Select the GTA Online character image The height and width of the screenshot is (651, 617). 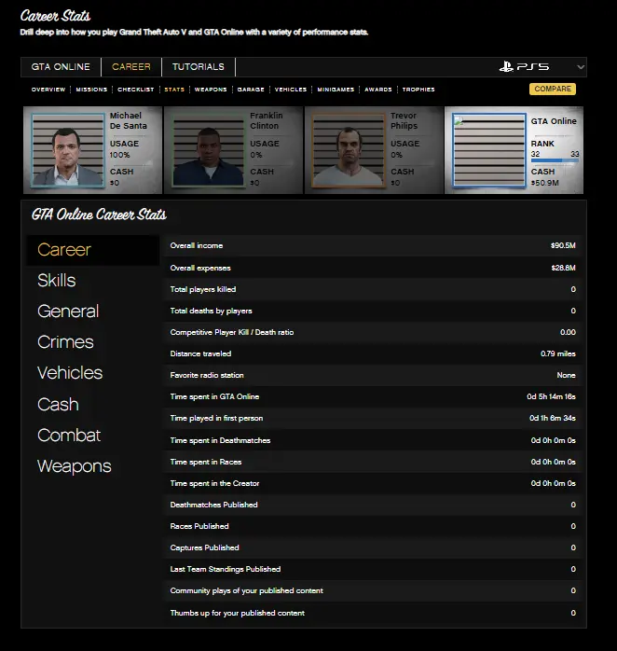tap(488, 151)
